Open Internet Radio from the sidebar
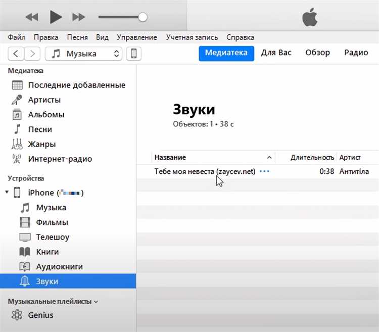The height and width of the screenshot is (332, 379). tap(60, 159)
